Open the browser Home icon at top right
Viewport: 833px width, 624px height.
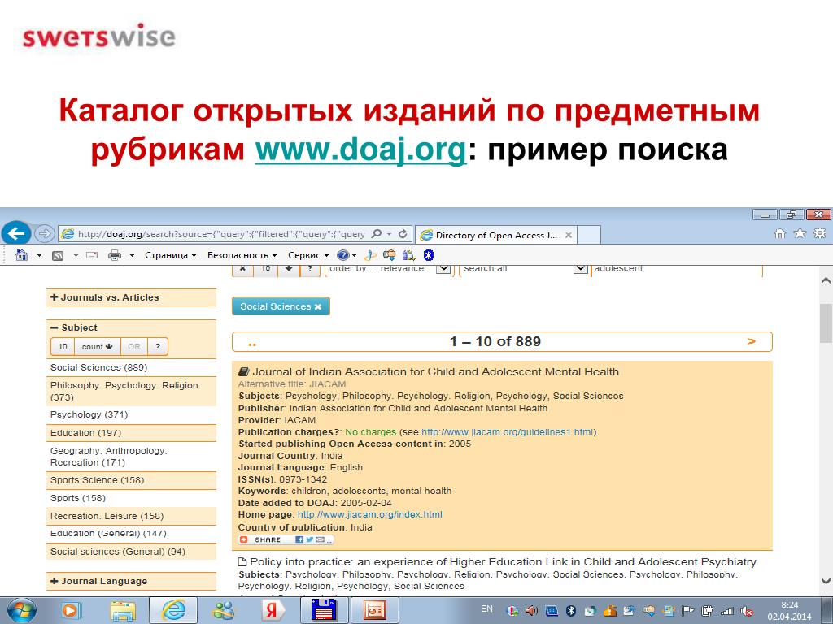pyautogui.click(x=780, y=233)
